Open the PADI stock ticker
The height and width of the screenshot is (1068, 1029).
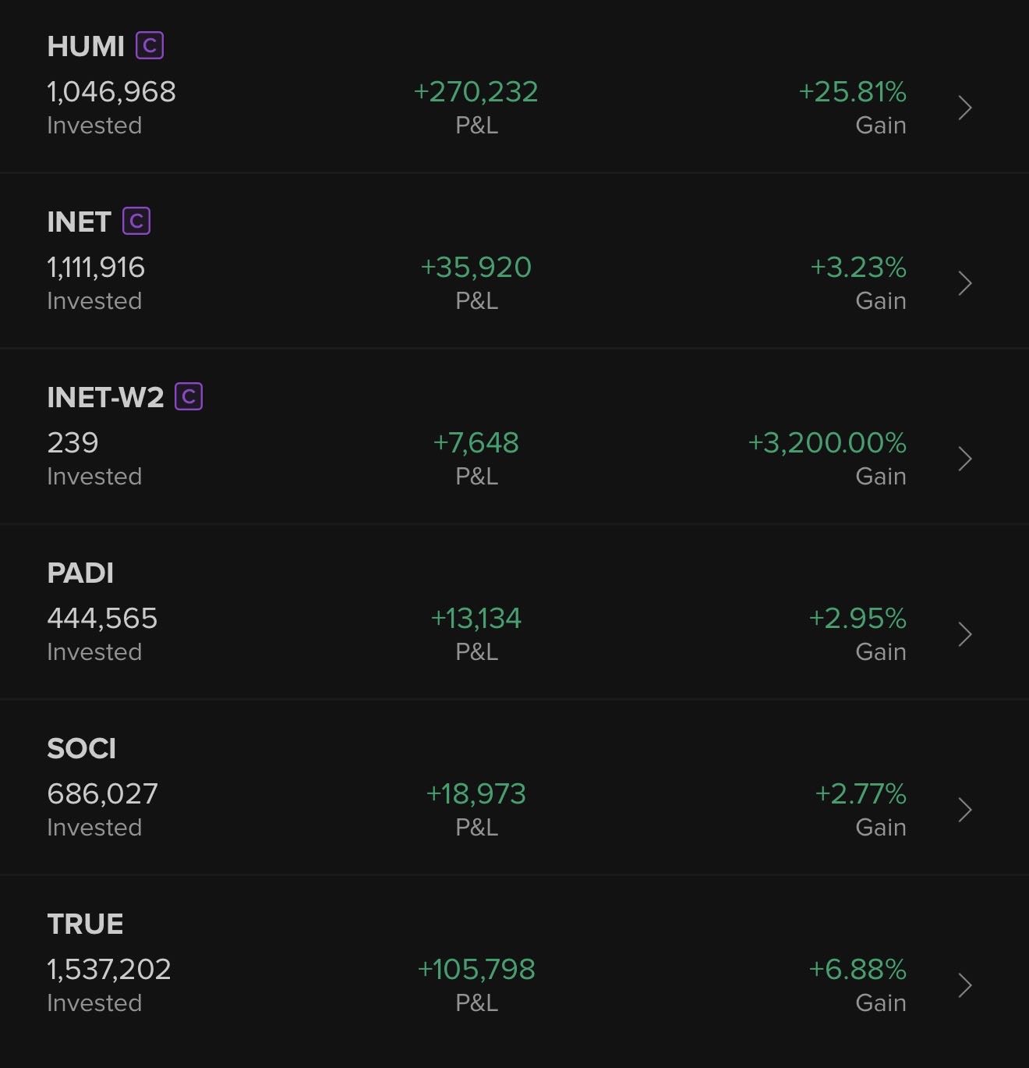point(80,573)
